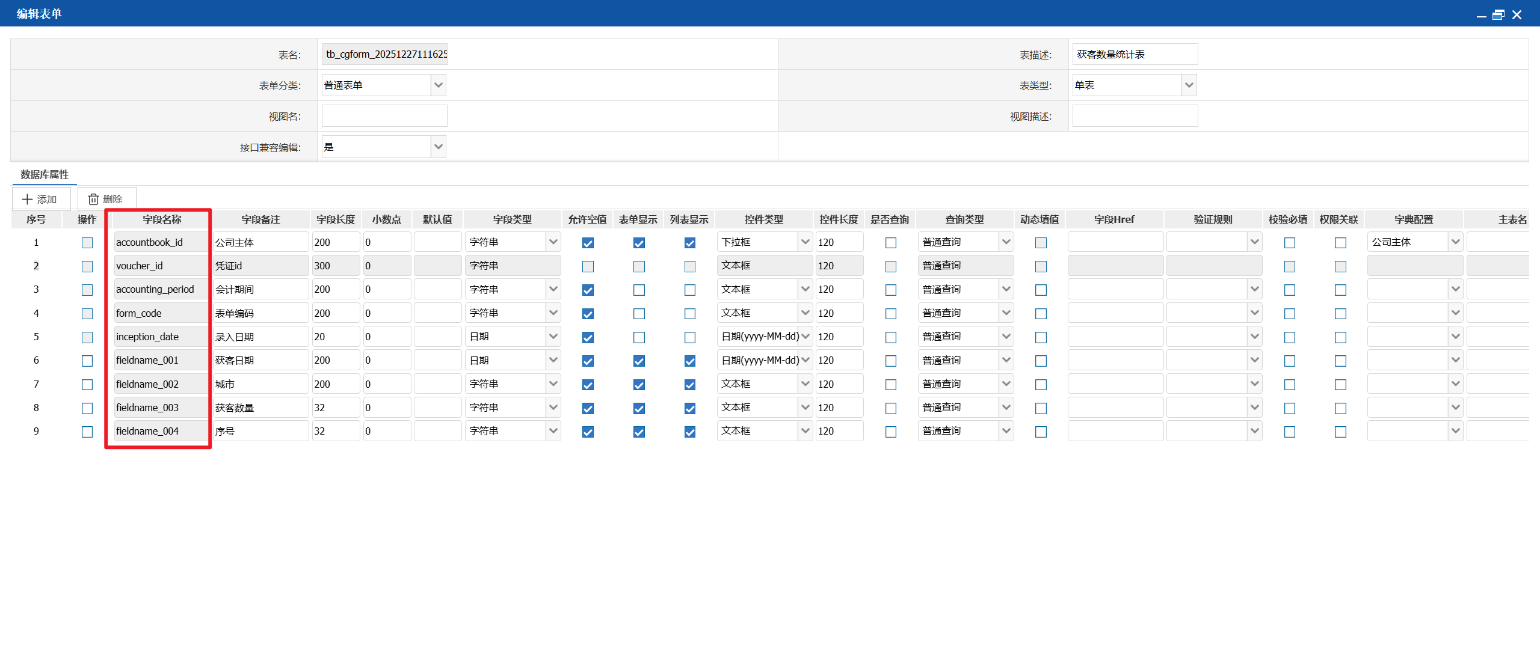The image size is (1540, 648).
Task: Click the 字段名称 column header
Action: click(162, 219)
